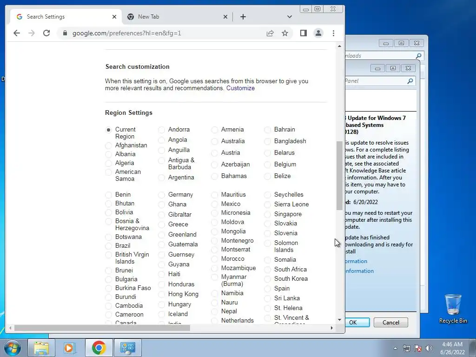The image size is (476, 357).
Task: Maximize the Chrome window
Action: tap(317, 9)
